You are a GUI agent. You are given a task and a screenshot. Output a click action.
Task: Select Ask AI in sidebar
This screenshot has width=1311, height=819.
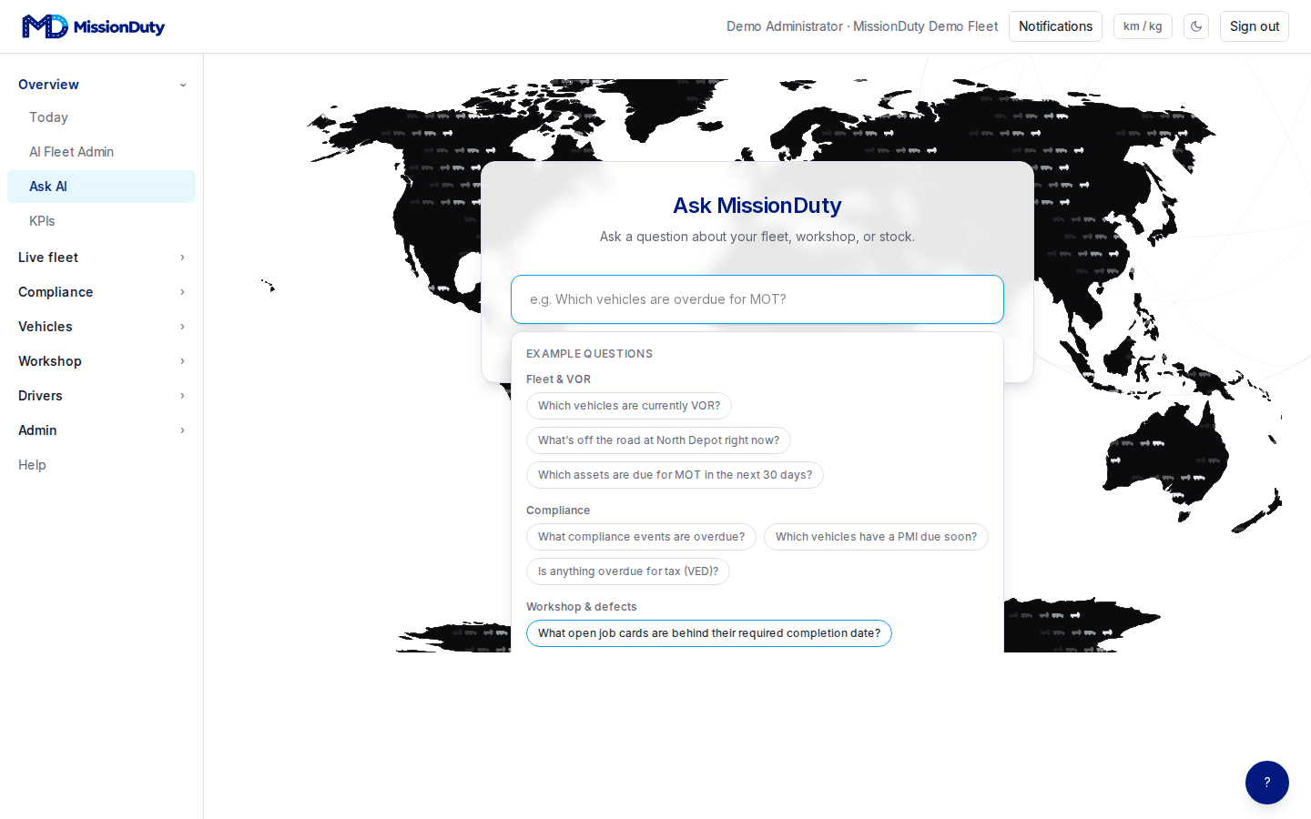point(101,187)
